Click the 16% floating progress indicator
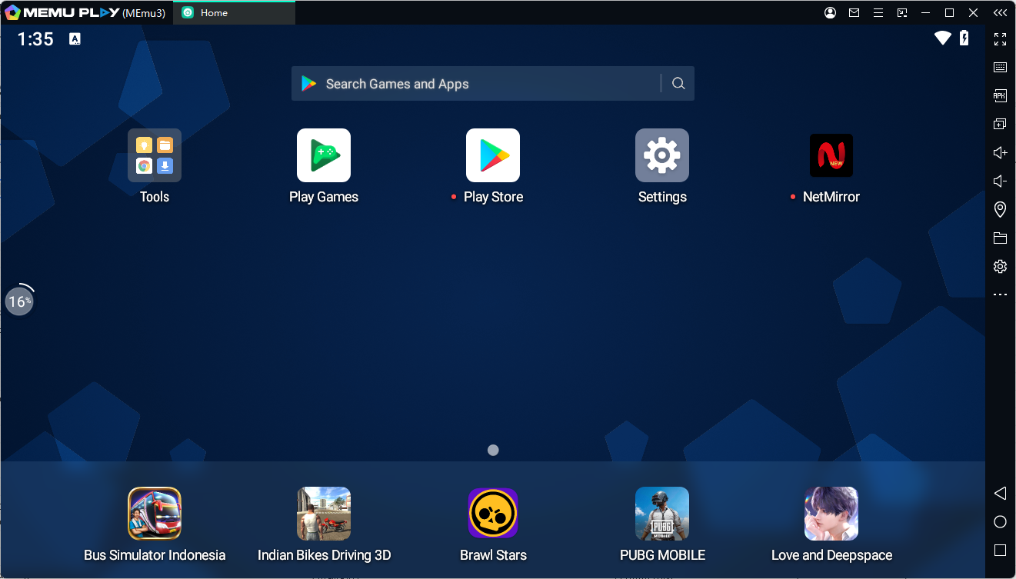Screen dimensions: 1016x579 20,301
